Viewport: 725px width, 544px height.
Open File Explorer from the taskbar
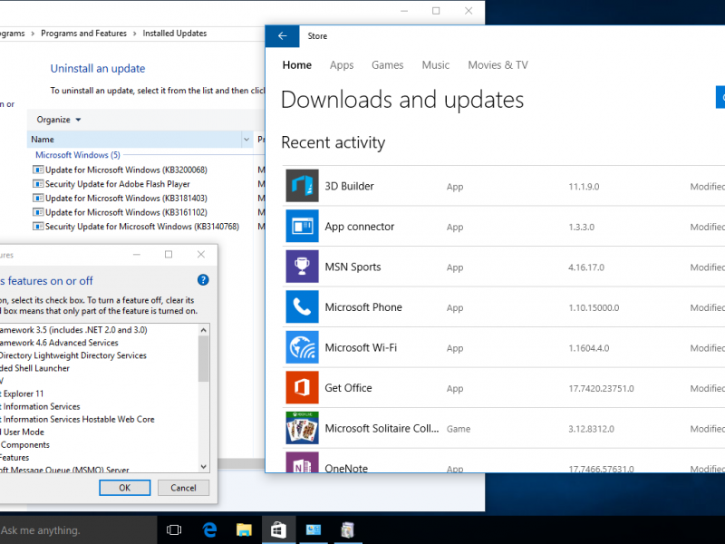coord(244,530)
